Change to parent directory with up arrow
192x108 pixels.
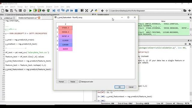pyautogui.click(x=189, y=11)
